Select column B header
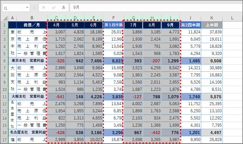This screenshot has width=243, height=144. [x=32, y=18]
